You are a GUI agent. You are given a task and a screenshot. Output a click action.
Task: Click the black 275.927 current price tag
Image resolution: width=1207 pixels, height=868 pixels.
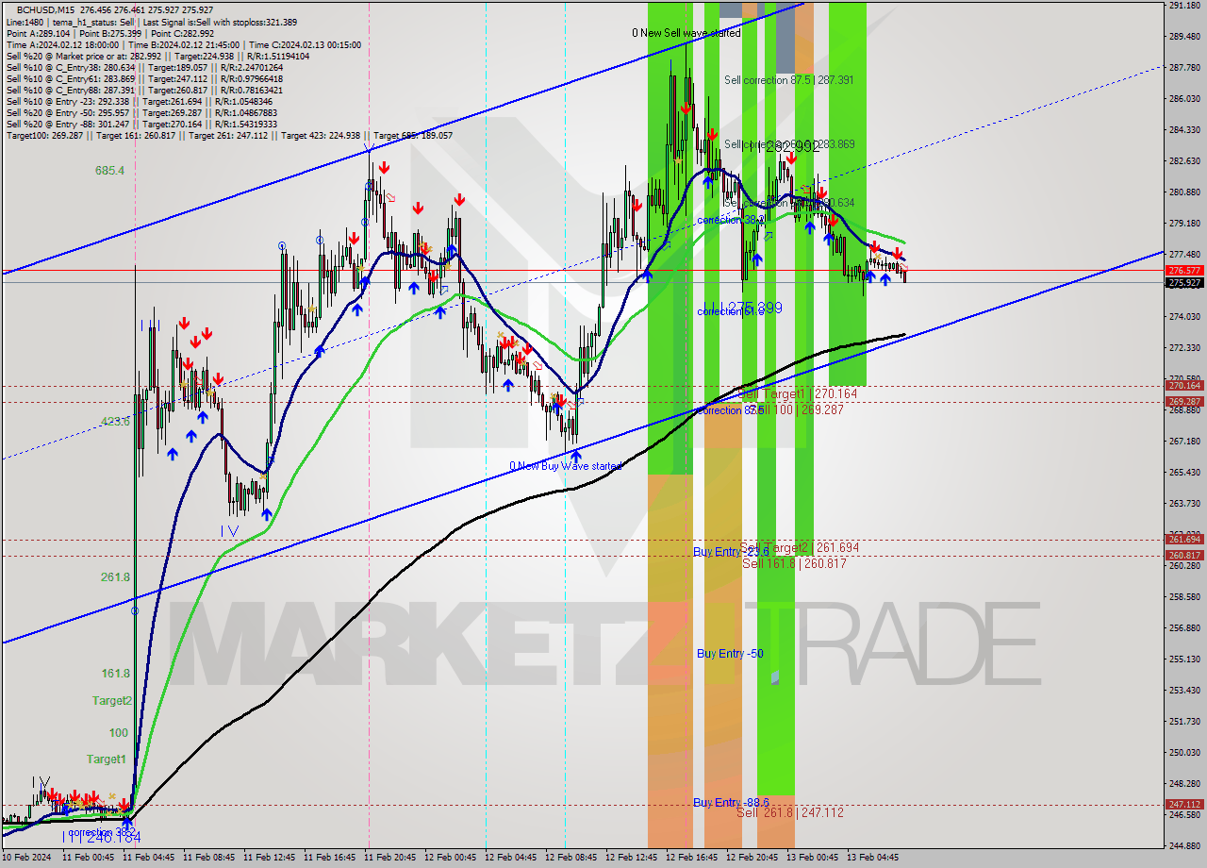1184,282
